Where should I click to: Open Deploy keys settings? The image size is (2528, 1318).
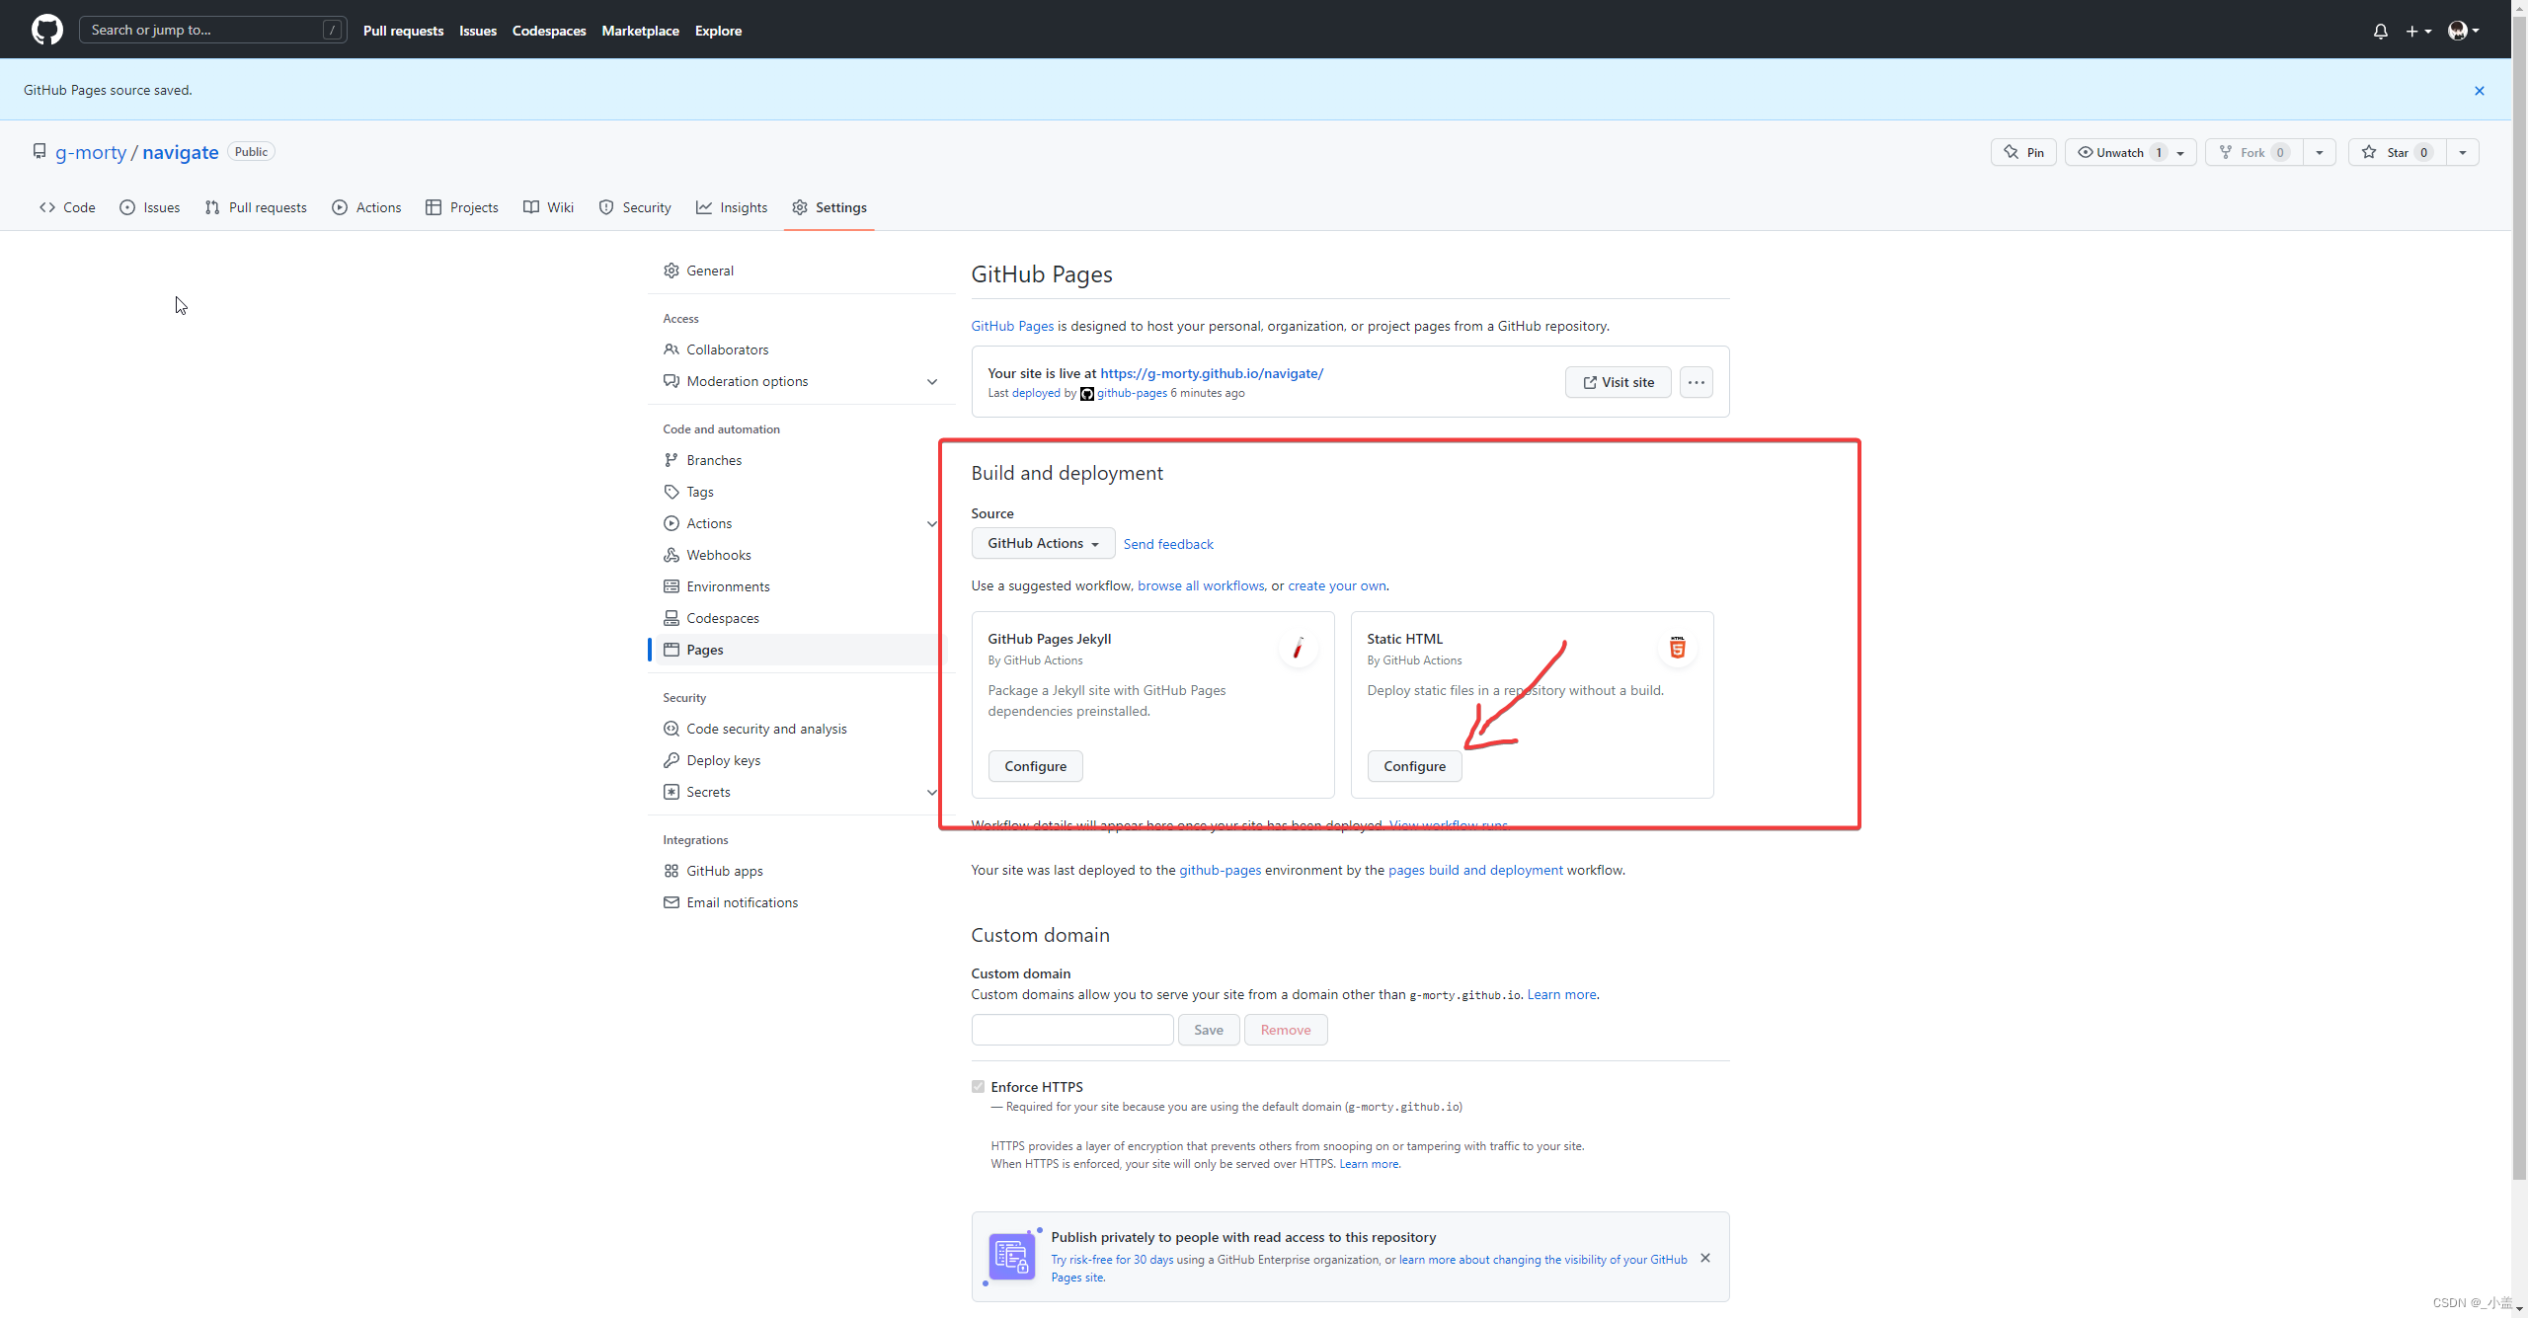pyautogui.click(x=800, y=760)
